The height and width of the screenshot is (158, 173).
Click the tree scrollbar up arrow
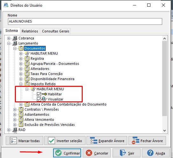(164, 38)
